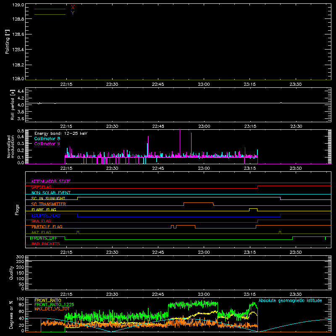Click 22:15 label under the Quality plot
The height and width of the screenshot is (336, 336).
[x=66, y=294]
